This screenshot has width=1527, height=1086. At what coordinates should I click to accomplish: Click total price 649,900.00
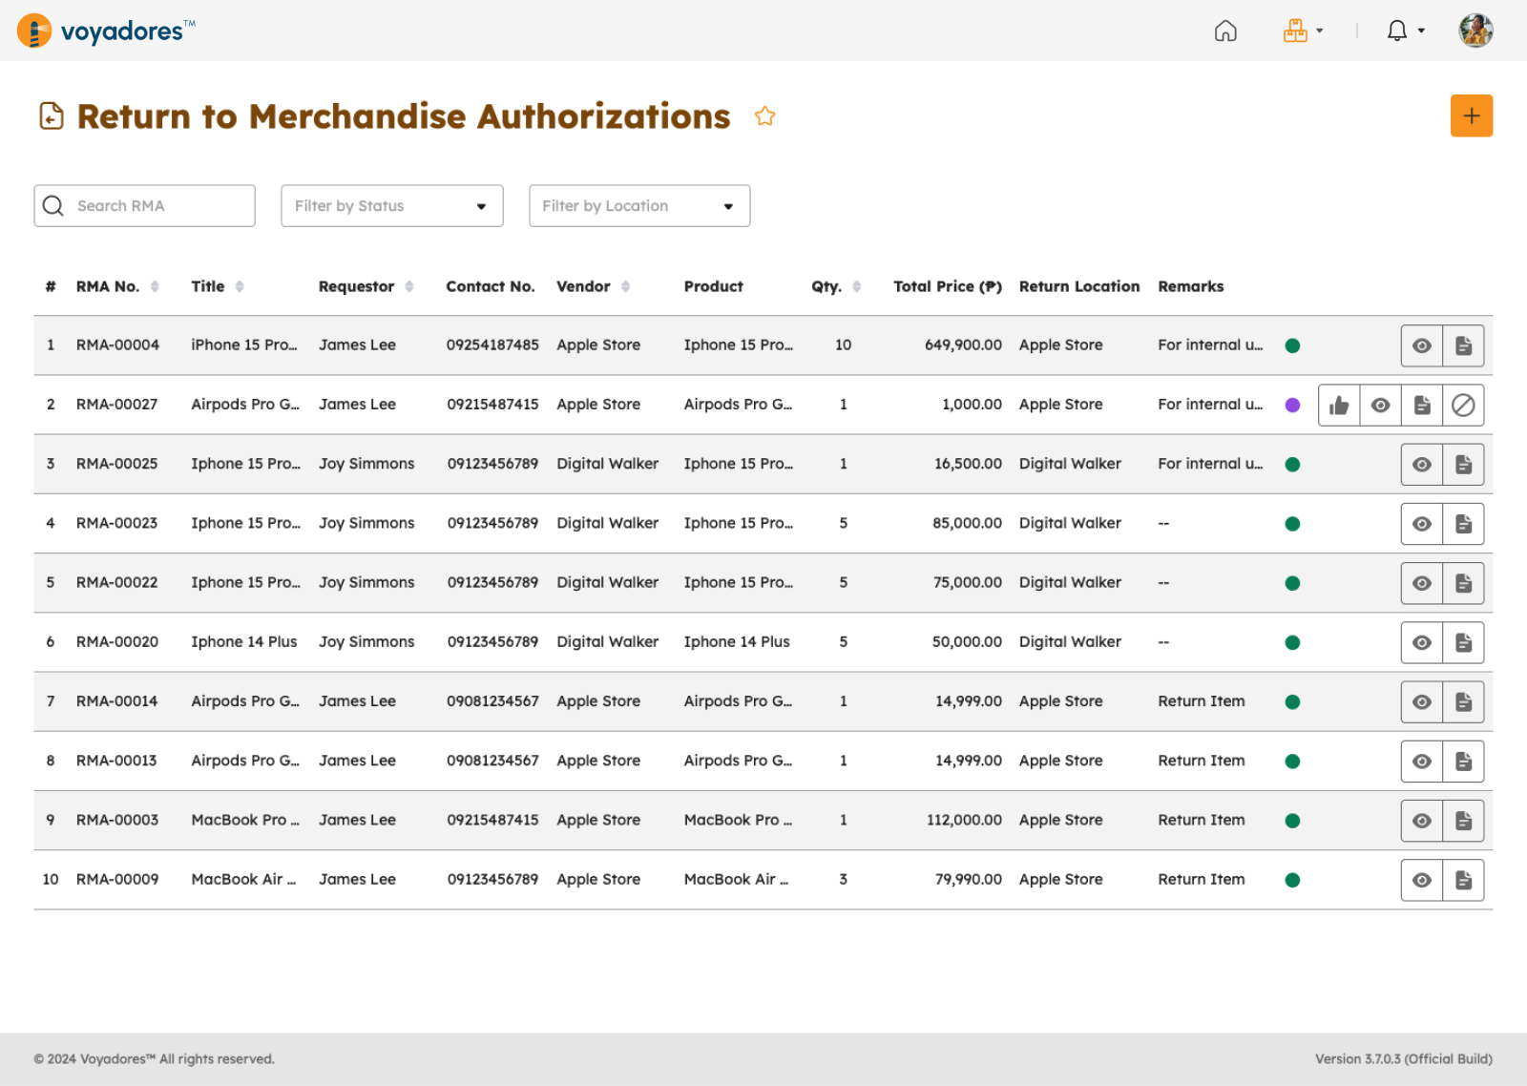963,345
